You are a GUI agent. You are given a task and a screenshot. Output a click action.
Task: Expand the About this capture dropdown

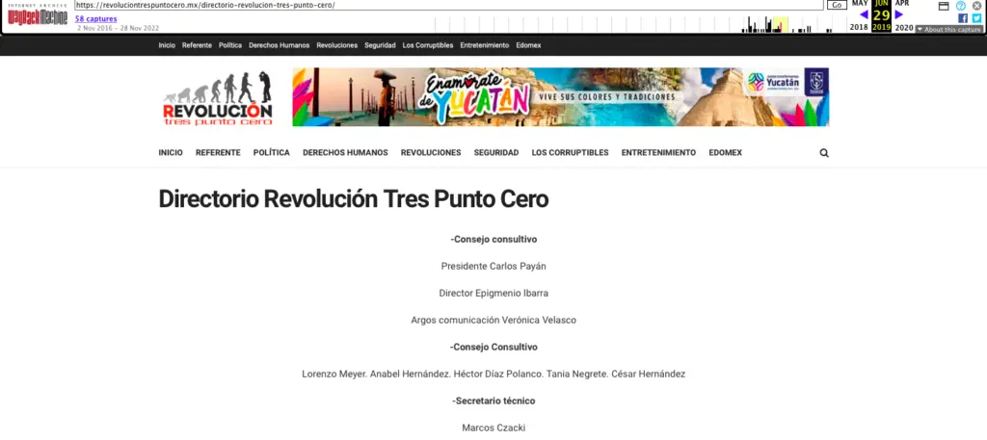click(x=949, y=29)
